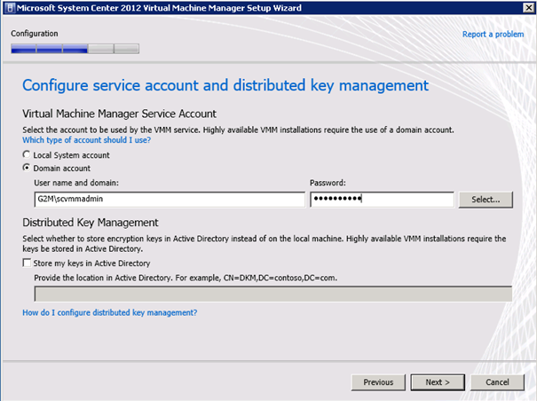
Task: Click the 'Provide the location in Active Directory' example text
Action: click(186, 278)
